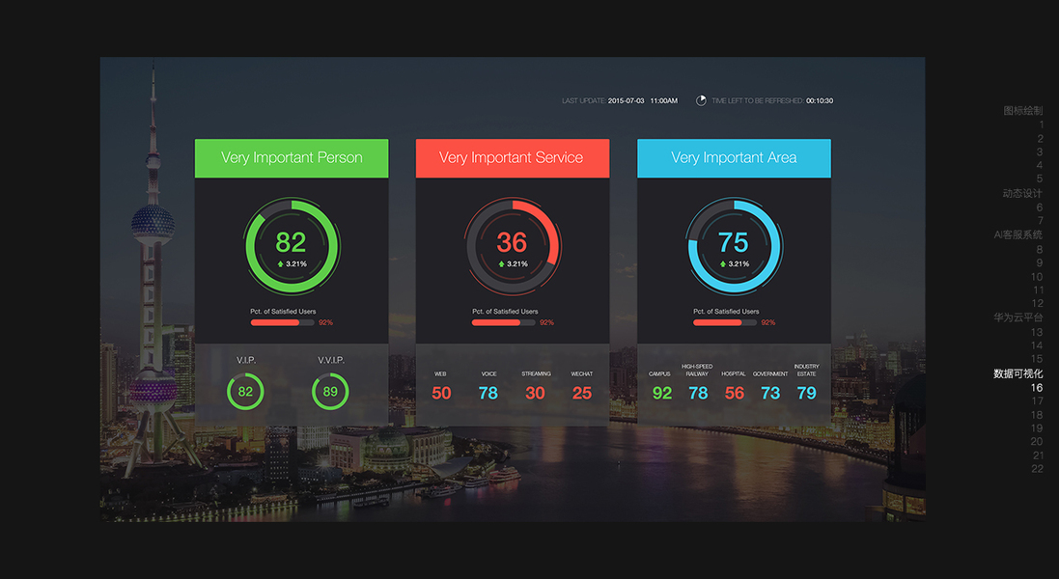Screen dimensions: 1059x579
Task: Click the last update time 11:00AM
Action: [664, 100]
